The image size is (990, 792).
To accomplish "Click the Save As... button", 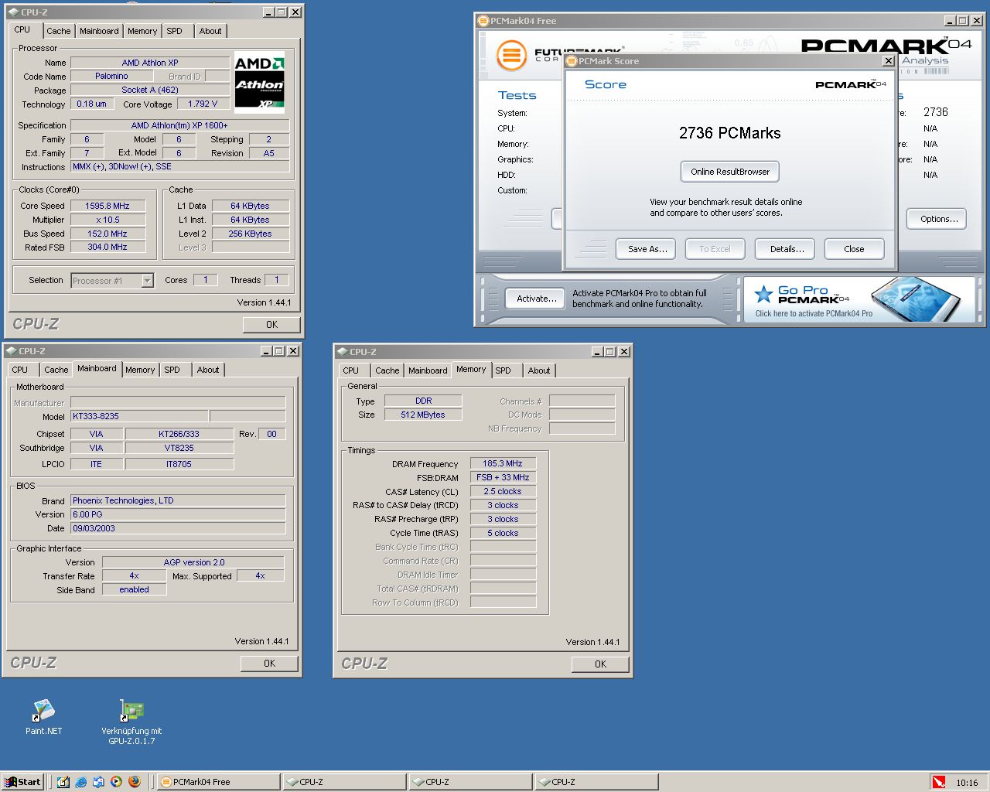I will pyautogui.click(x=647, y=249).
